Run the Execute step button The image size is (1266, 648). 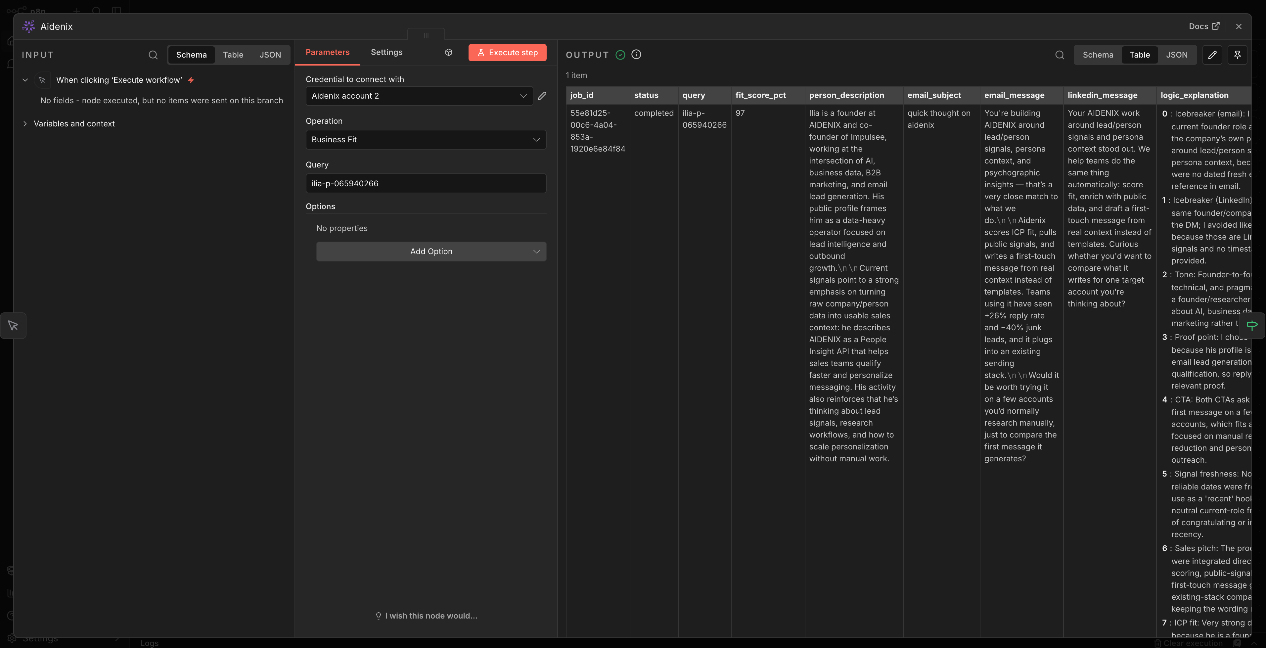507,53
